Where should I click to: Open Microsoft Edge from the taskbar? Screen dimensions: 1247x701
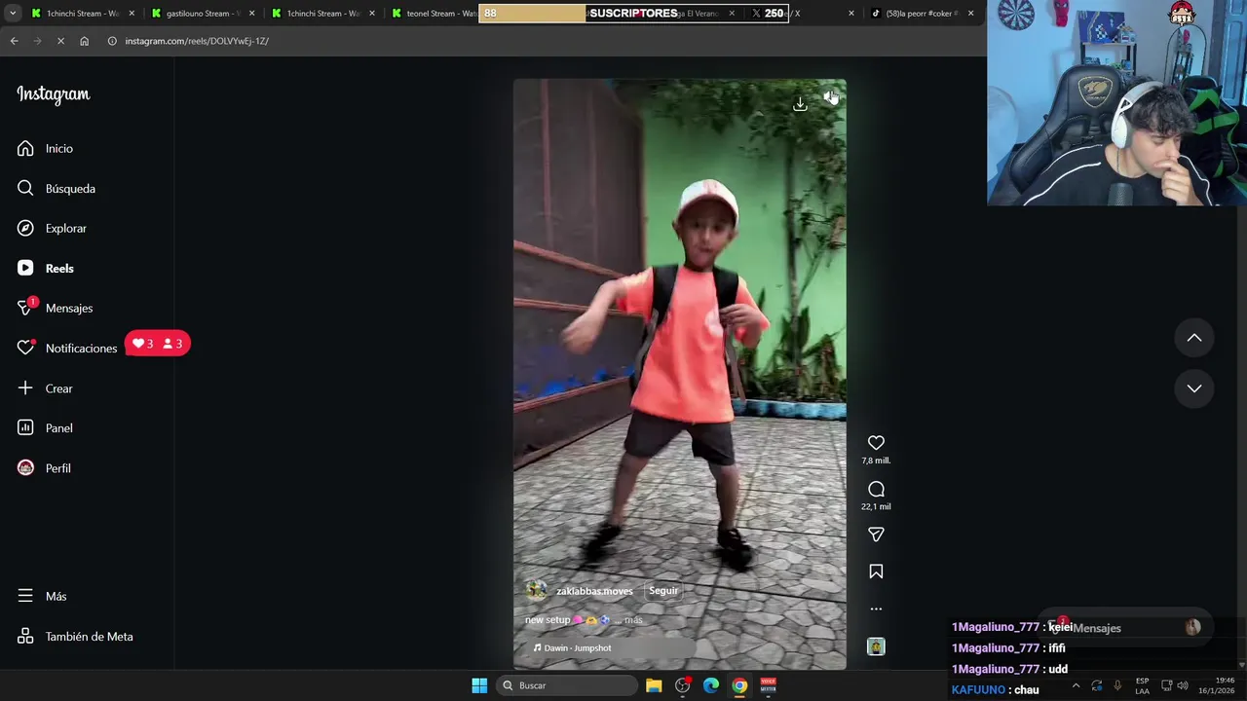pos(711,685)
